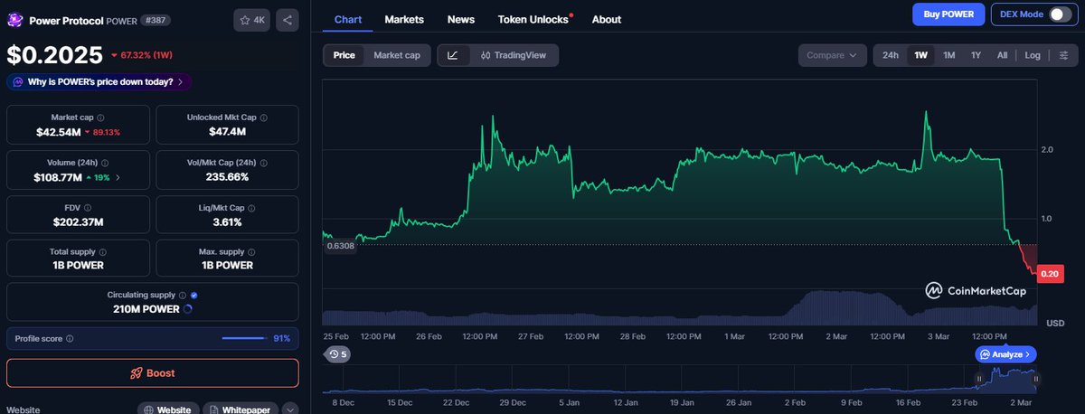The height and width of the screenshot is (414, 1085).
Task: Select the 1Y time range
Action: tap(976, 55)
